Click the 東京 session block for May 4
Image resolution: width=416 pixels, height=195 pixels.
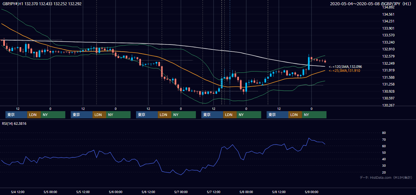point(16,115)
